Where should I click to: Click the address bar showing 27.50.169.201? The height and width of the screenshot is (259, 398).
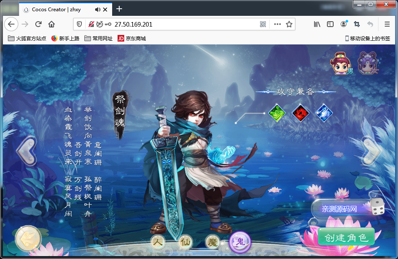(185, 25)
